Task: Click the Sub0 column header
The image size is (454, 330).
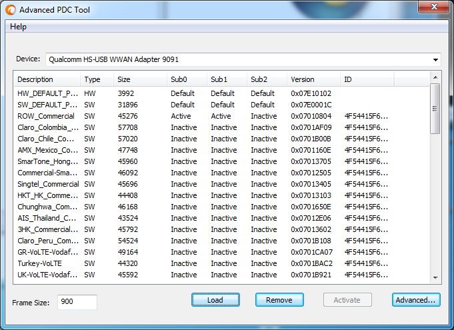Action: (x=187, y=79)
